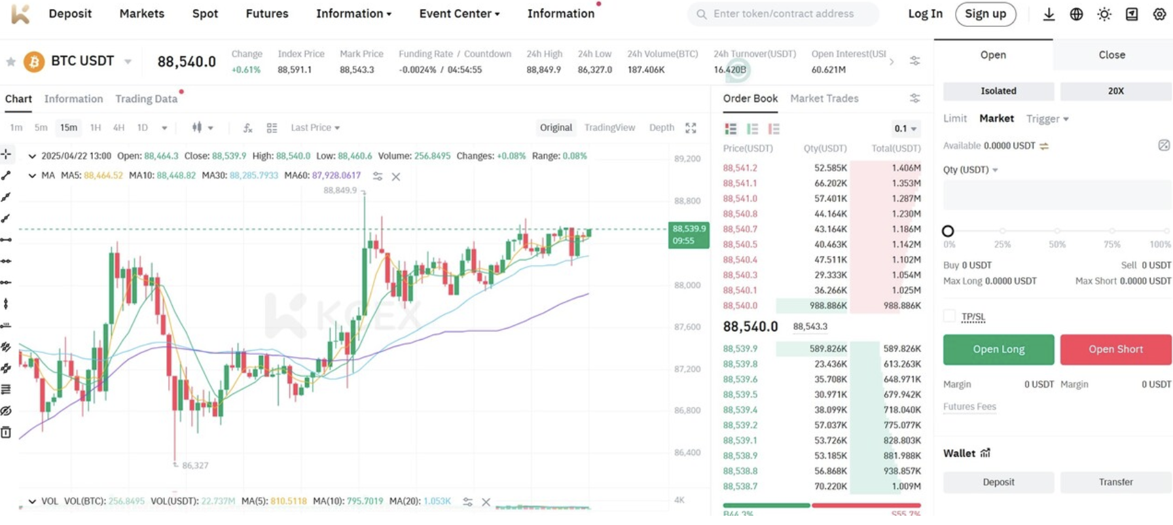Switch to Depth chart view
1173x525 pixels.
(661, 128)
